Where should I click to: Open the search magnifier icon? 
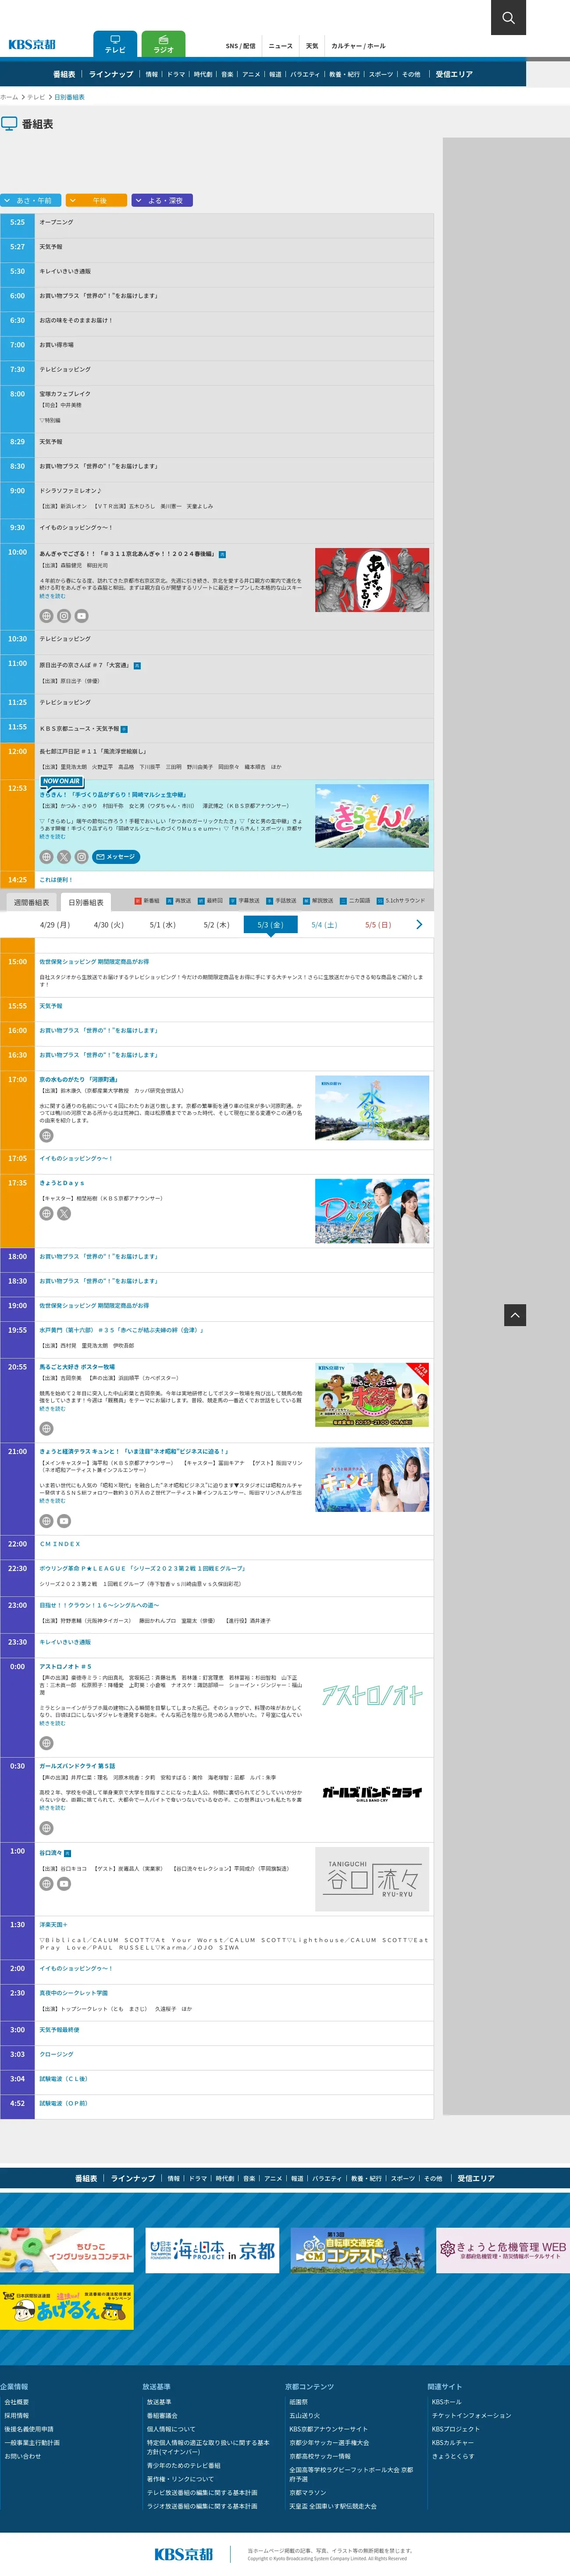(x=508, y=17)
